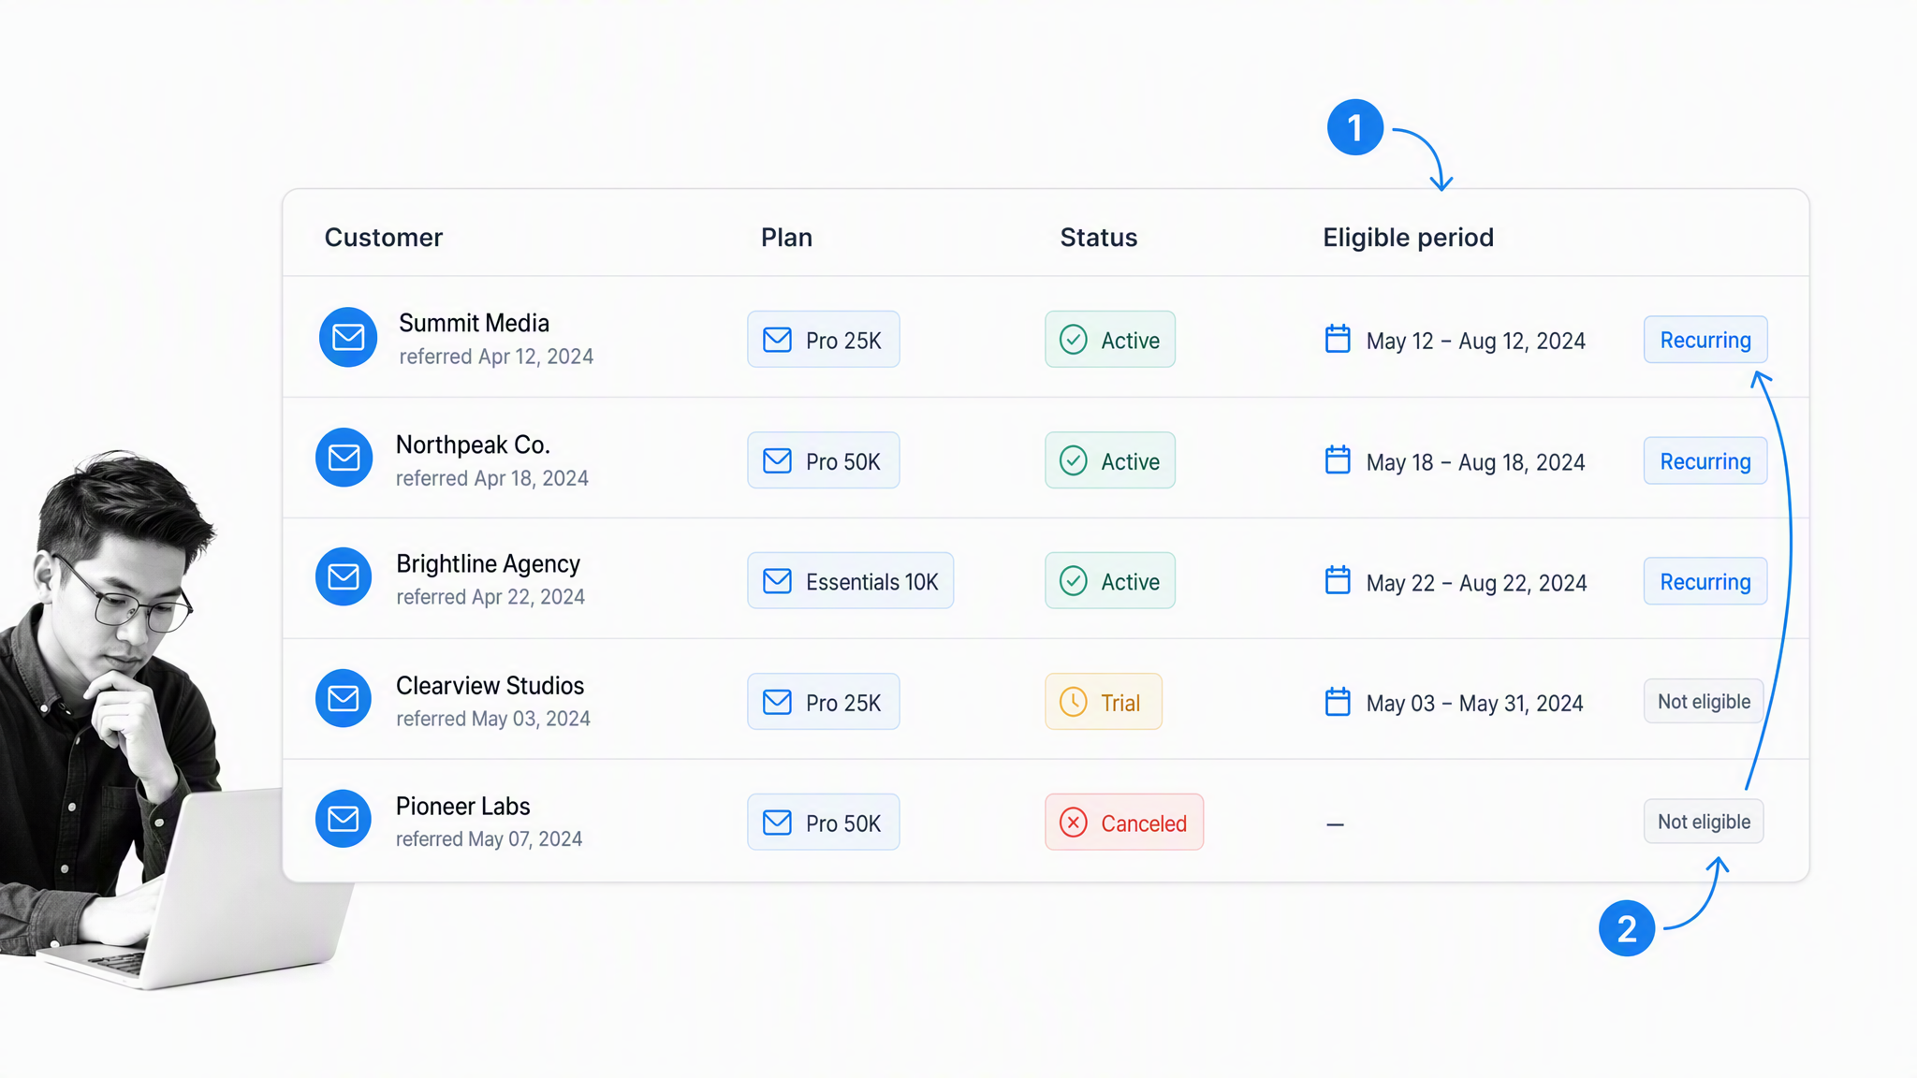Click the Eligible period column header

tap(1408, 238)
